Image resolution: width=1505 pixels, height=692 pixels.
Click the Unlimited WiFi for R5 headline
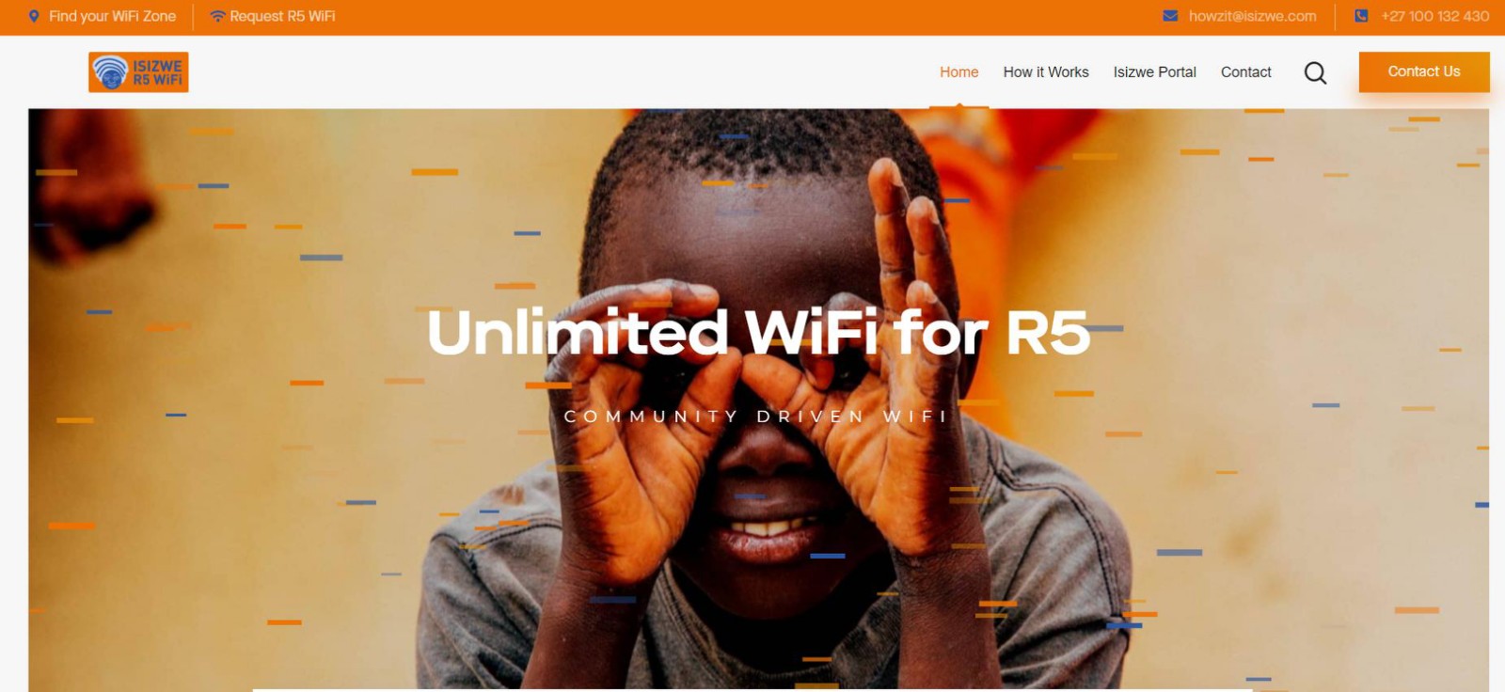click(x=758, y=332)
